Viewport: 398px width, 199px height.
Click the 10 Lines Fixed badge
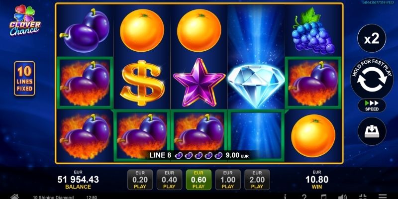(x=24, y=79)
